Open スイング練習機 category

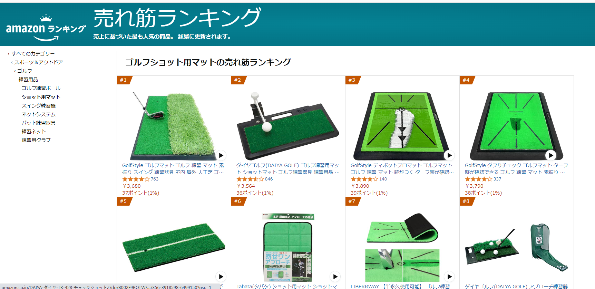39,106
